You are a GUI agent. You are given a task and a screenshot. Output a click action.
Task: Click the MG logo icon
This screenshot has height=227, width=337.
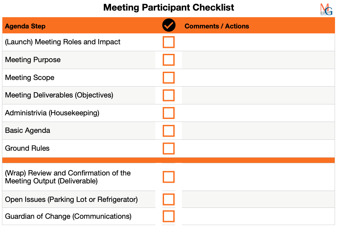(x=326, y=9)
